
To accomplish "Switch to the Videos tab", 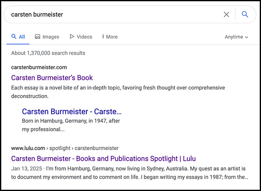I will [x=84, y=37].
